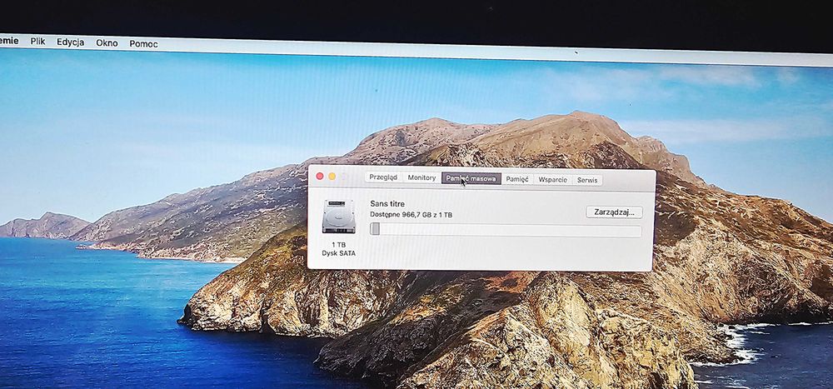Screen dimensions: 833x389
Task: Click the Sans titre disk name
Action: pos(387,203)
